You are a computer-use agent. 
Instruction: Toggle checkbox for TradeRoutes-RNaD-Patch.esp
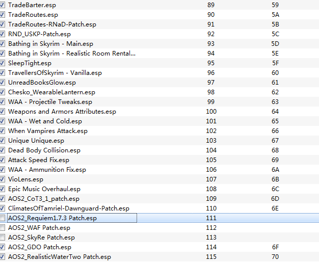(x=2, y=24)
